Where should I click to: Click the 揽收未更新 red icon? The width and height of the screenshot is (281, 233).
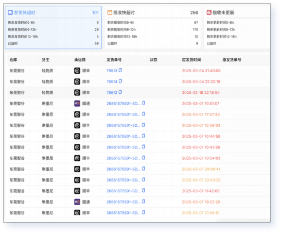coord(209,12)
